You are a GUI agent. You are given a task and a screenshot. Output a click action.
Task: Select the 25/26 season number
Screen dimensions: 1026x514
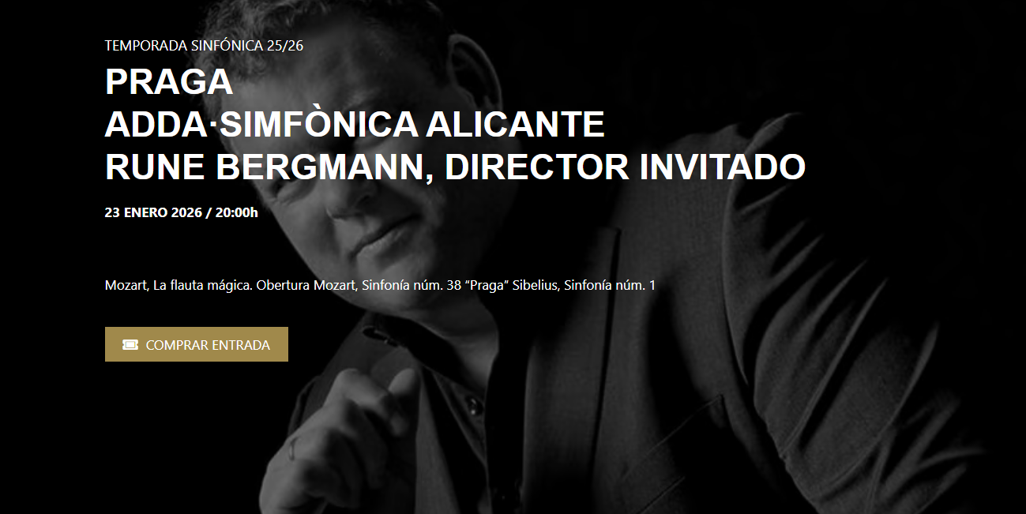285,46
